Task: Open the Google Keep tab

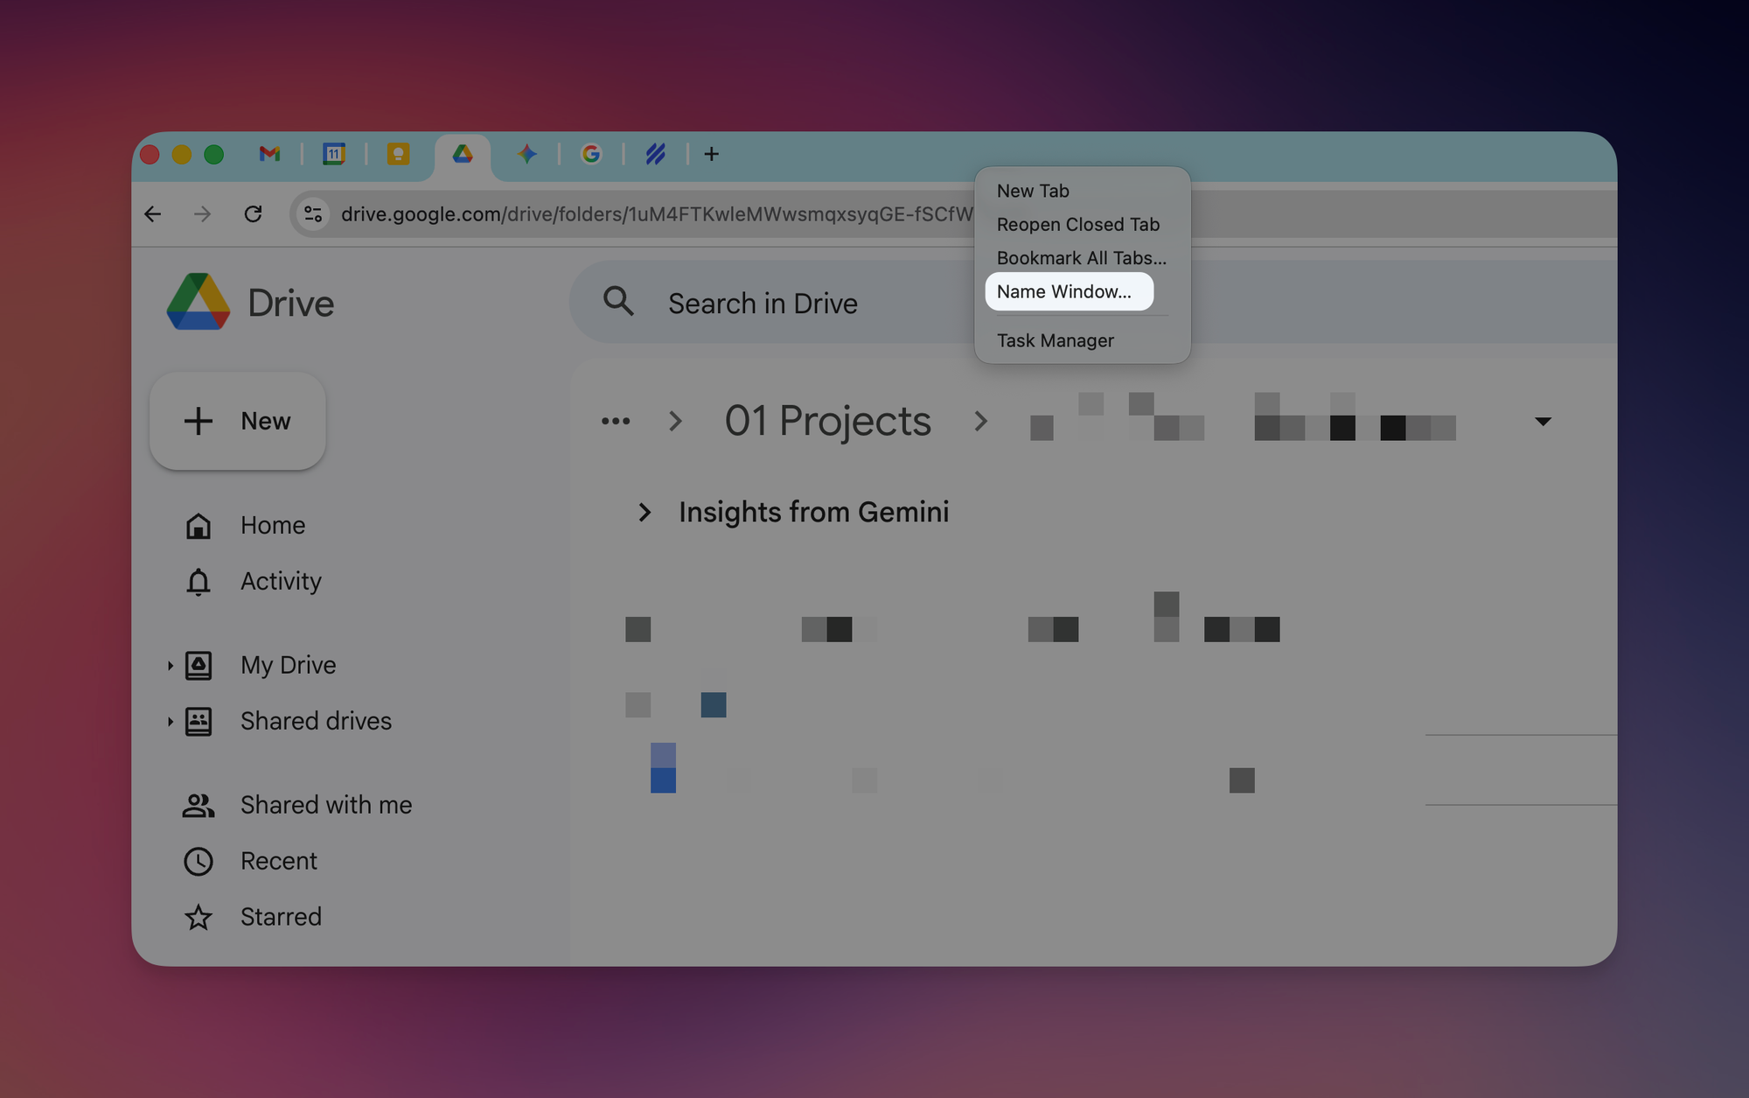Action: click(398, 154)
